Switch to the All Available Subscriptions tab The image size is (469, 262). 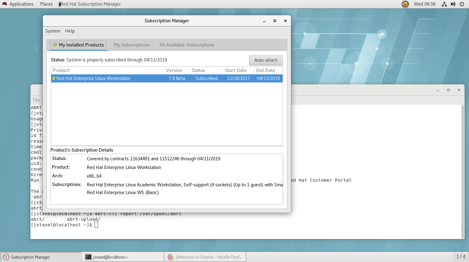(187, 45)
